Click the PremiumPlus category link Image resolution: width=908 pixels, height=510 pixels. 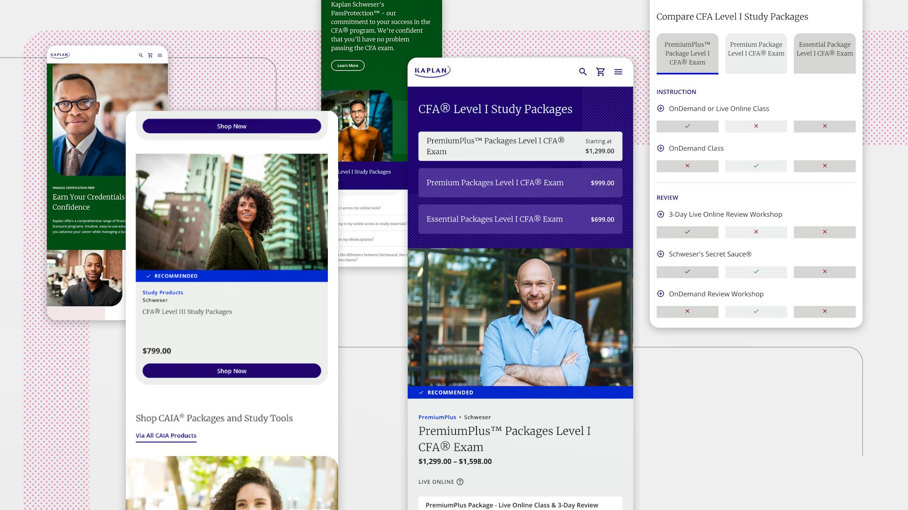coord(437,417)
